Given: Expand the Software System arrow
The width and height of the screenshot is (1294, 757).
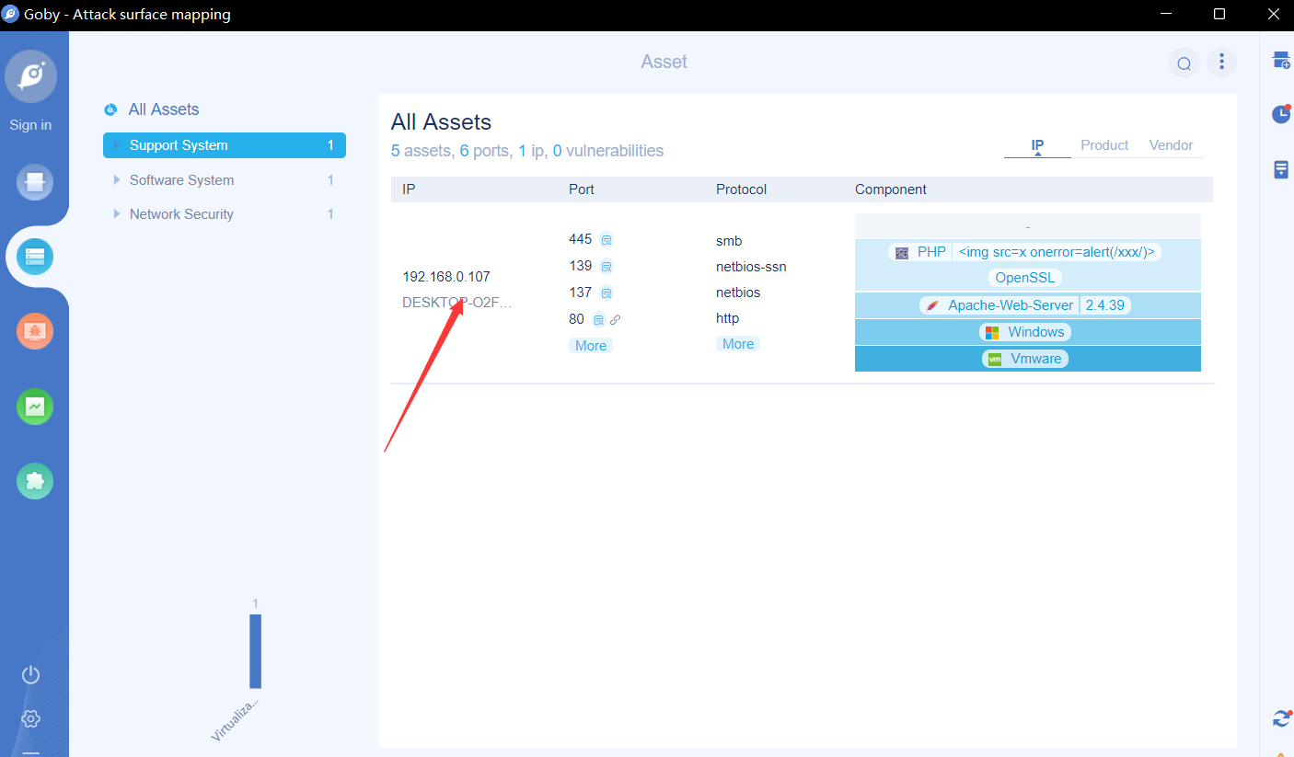Looking at the screenshot, I should tap(117, 180).
